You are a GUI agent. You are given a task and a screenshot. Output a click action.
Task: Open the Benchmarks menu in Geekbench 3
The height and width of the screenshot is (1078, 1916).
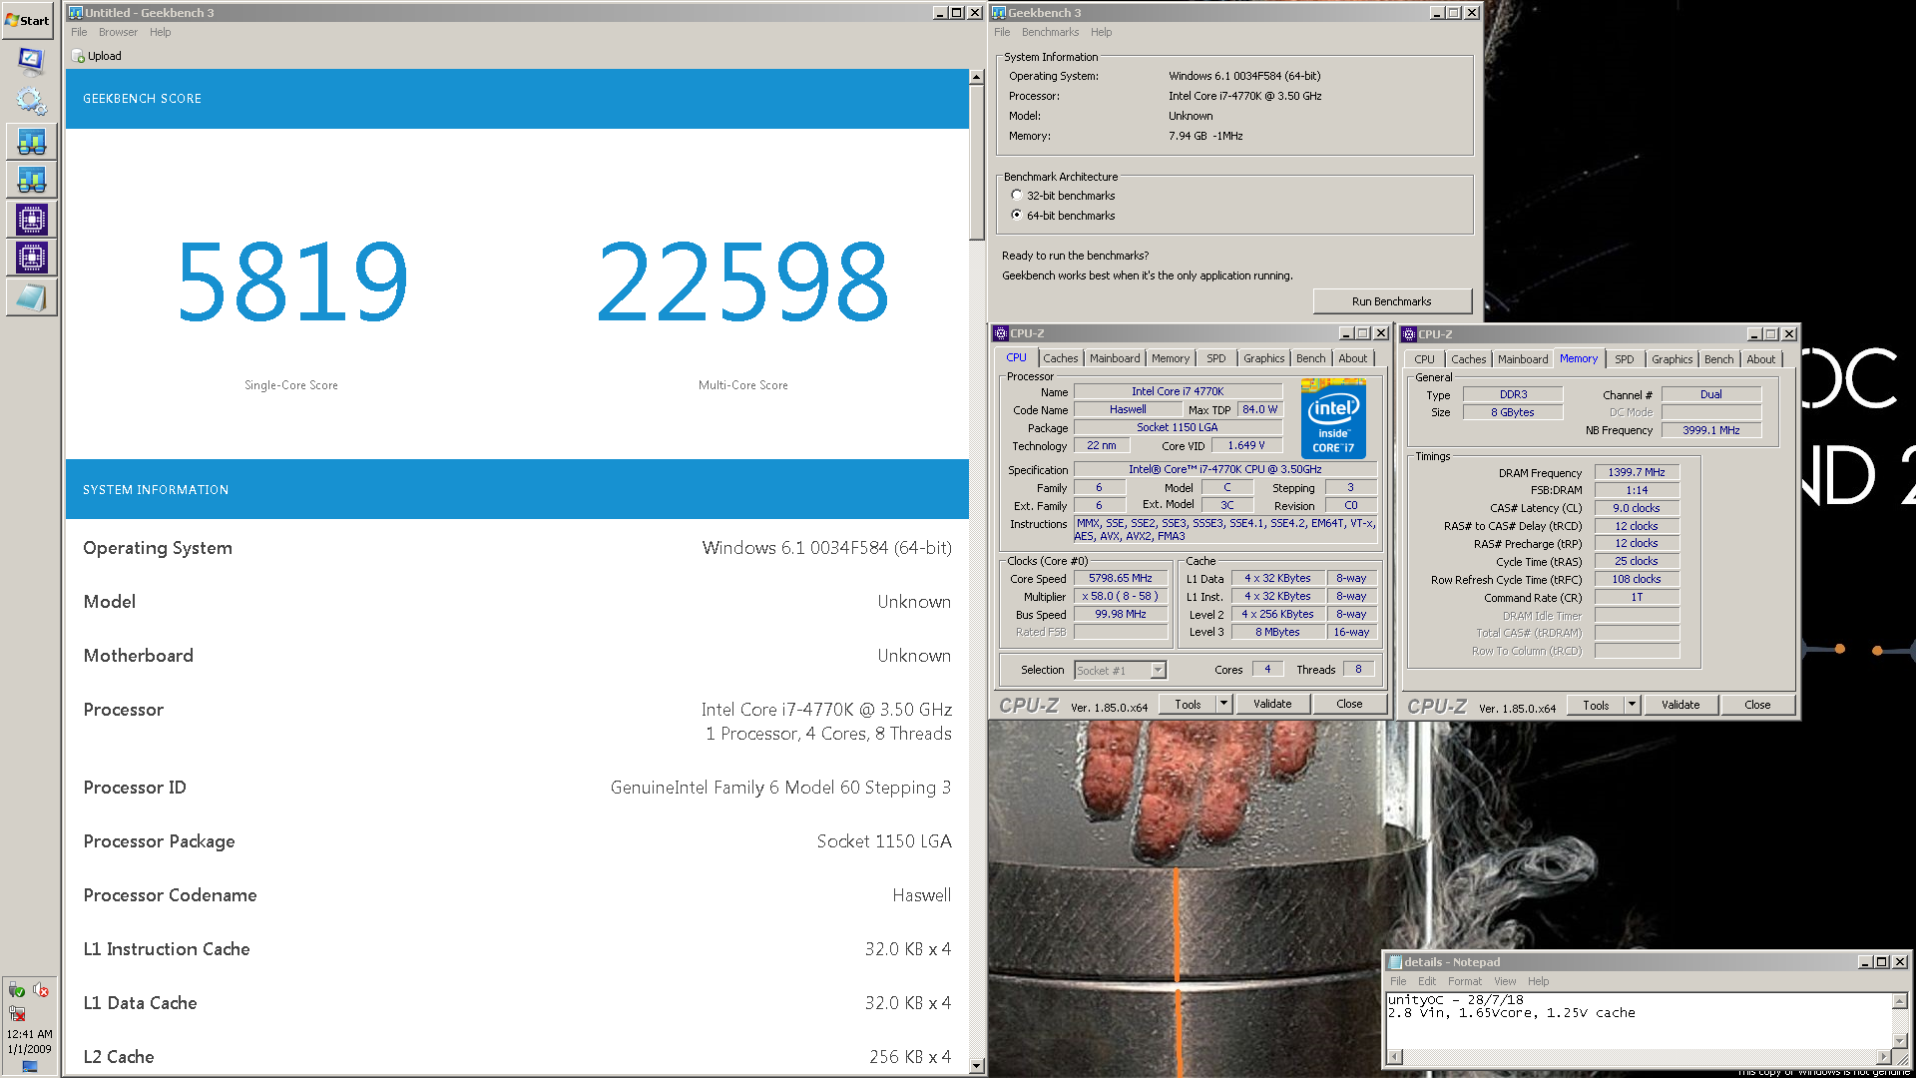click(x=1050, y=32)
